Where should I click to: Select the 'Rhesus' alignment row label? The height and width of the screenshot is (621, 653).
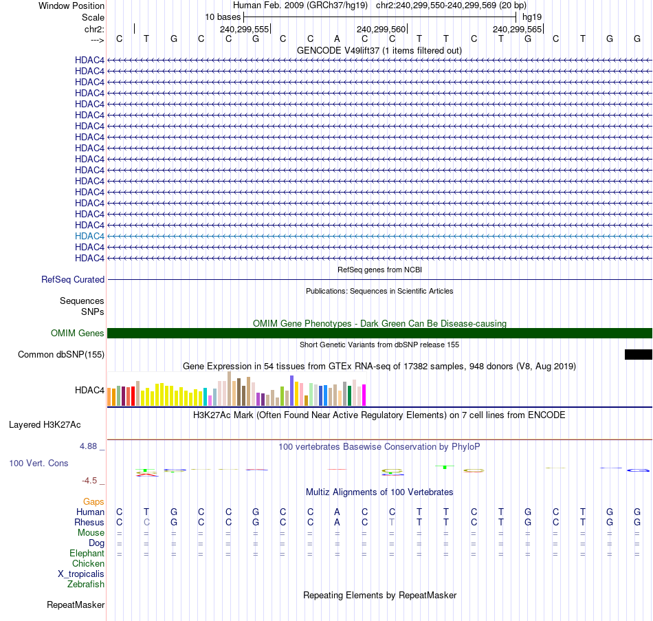89,522
